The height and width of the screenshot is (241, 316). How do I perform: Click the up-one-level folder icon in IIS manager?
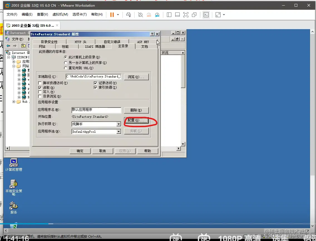[x=23, y=46]
